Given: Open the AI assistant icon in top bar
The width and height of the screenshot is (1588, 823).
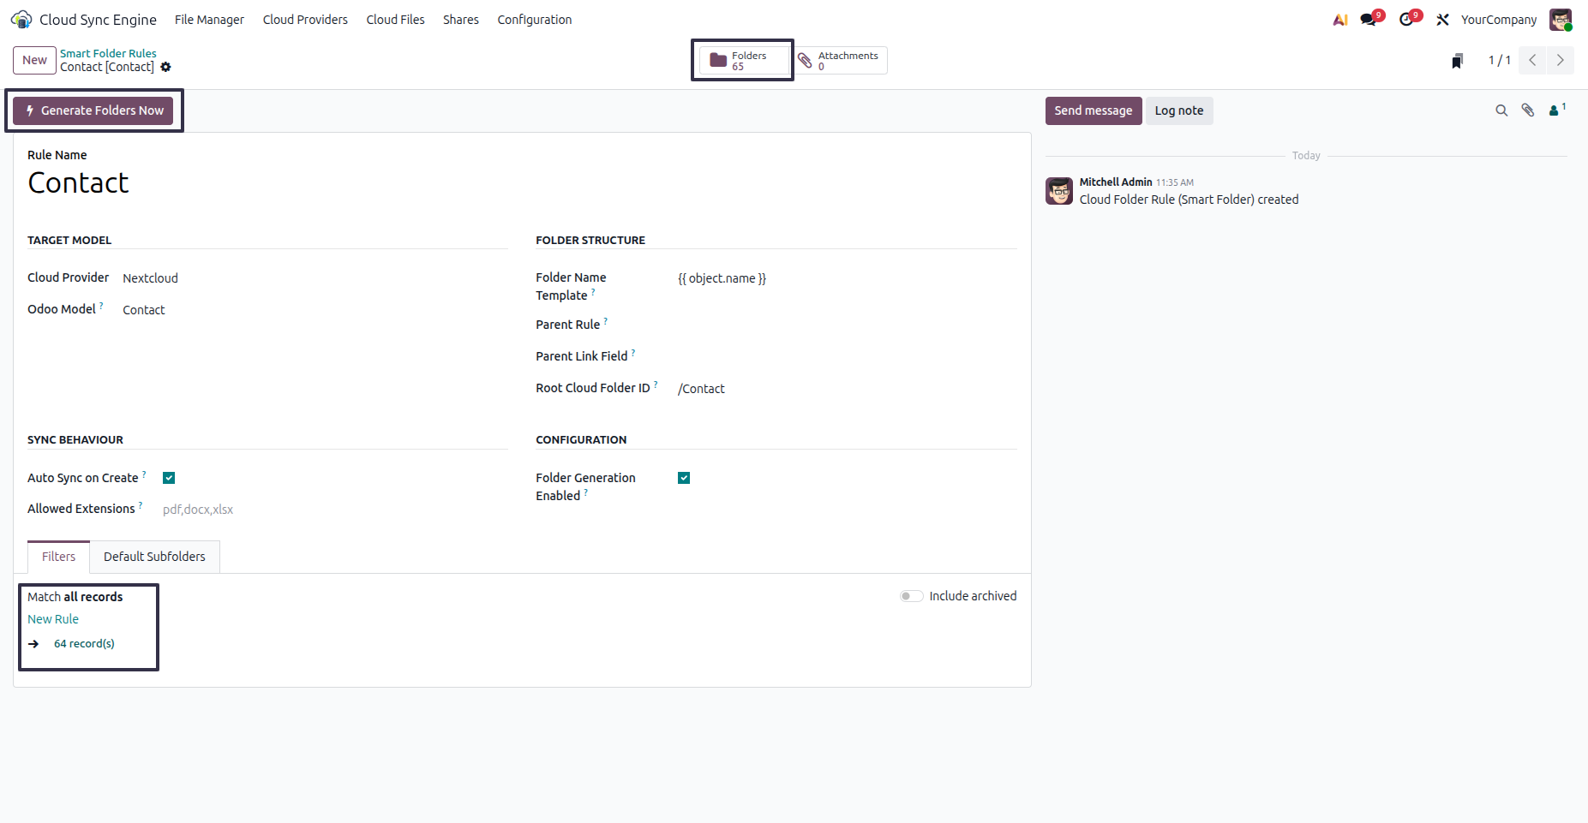Looking at the screenshot, I should (x=1340, y=20).
